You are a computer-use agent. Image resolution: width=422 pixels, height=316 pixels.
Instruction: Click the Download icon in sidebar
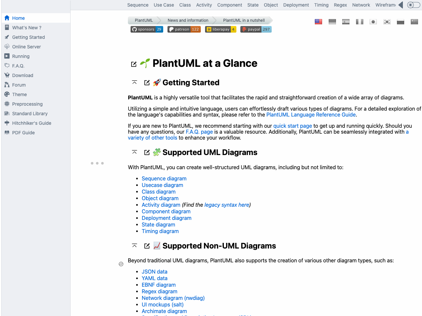[7, 75]
